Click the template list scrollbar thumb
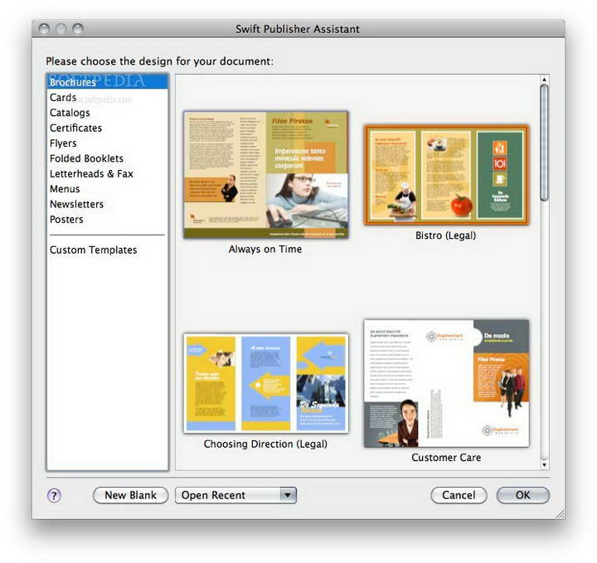The width and height of the screenshot is (597, 563). click(x=545, y=143)
